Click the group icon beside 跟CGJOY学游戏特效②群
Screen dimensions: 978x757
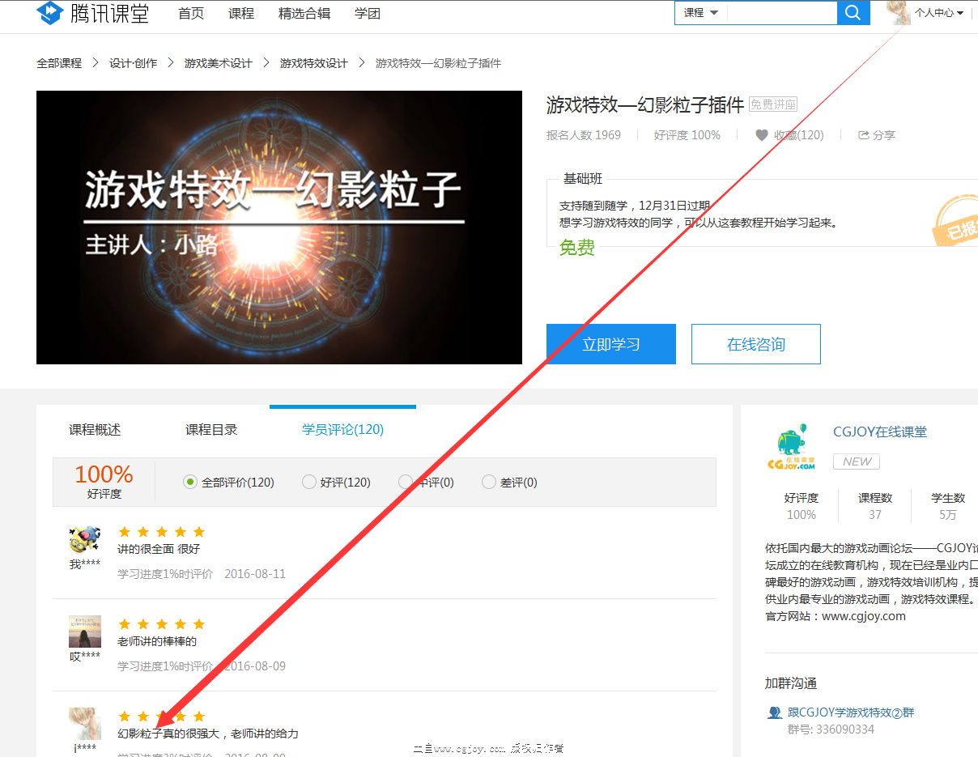[x=775, y=711]
